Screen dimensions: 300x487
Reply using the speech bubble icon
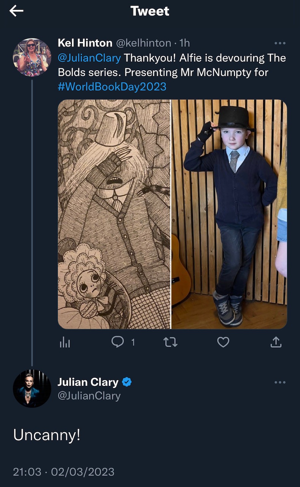118,342
